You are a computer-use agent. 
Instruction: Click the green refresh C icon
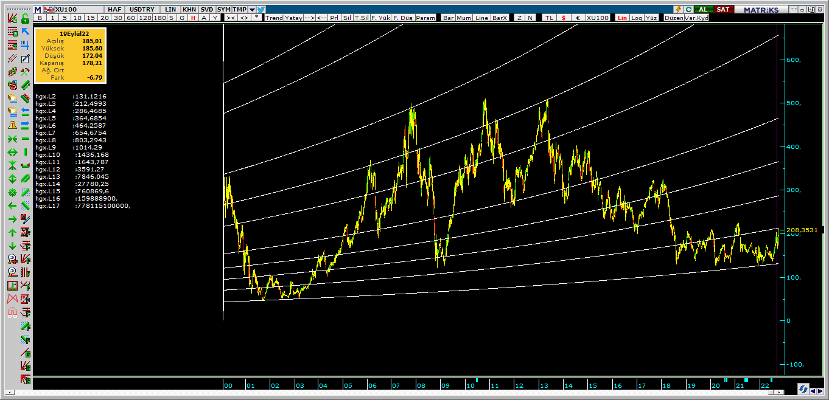tap(688, 9)
